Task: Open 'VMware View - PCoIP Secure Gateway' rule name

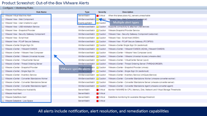Action: pyautogui.click(x=22, y=42)
